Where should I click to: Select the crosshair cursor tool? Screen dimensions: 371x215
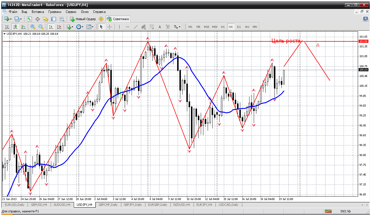coord(110,27)
